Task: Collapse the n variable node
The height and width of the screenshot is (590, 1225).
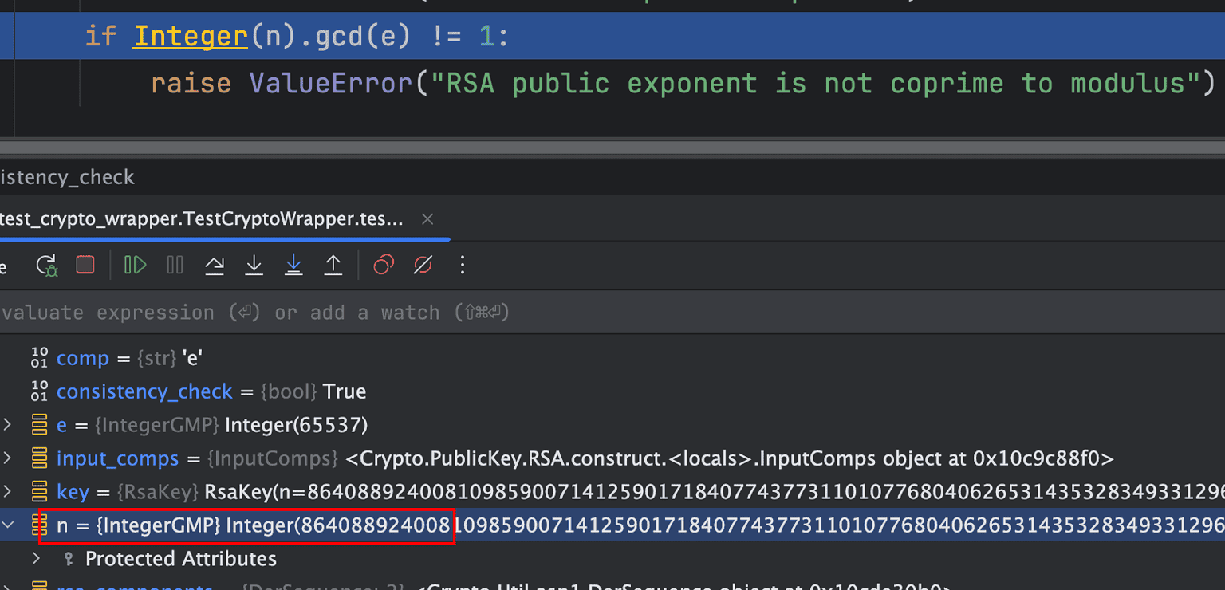Action: [x=9, y=525]
